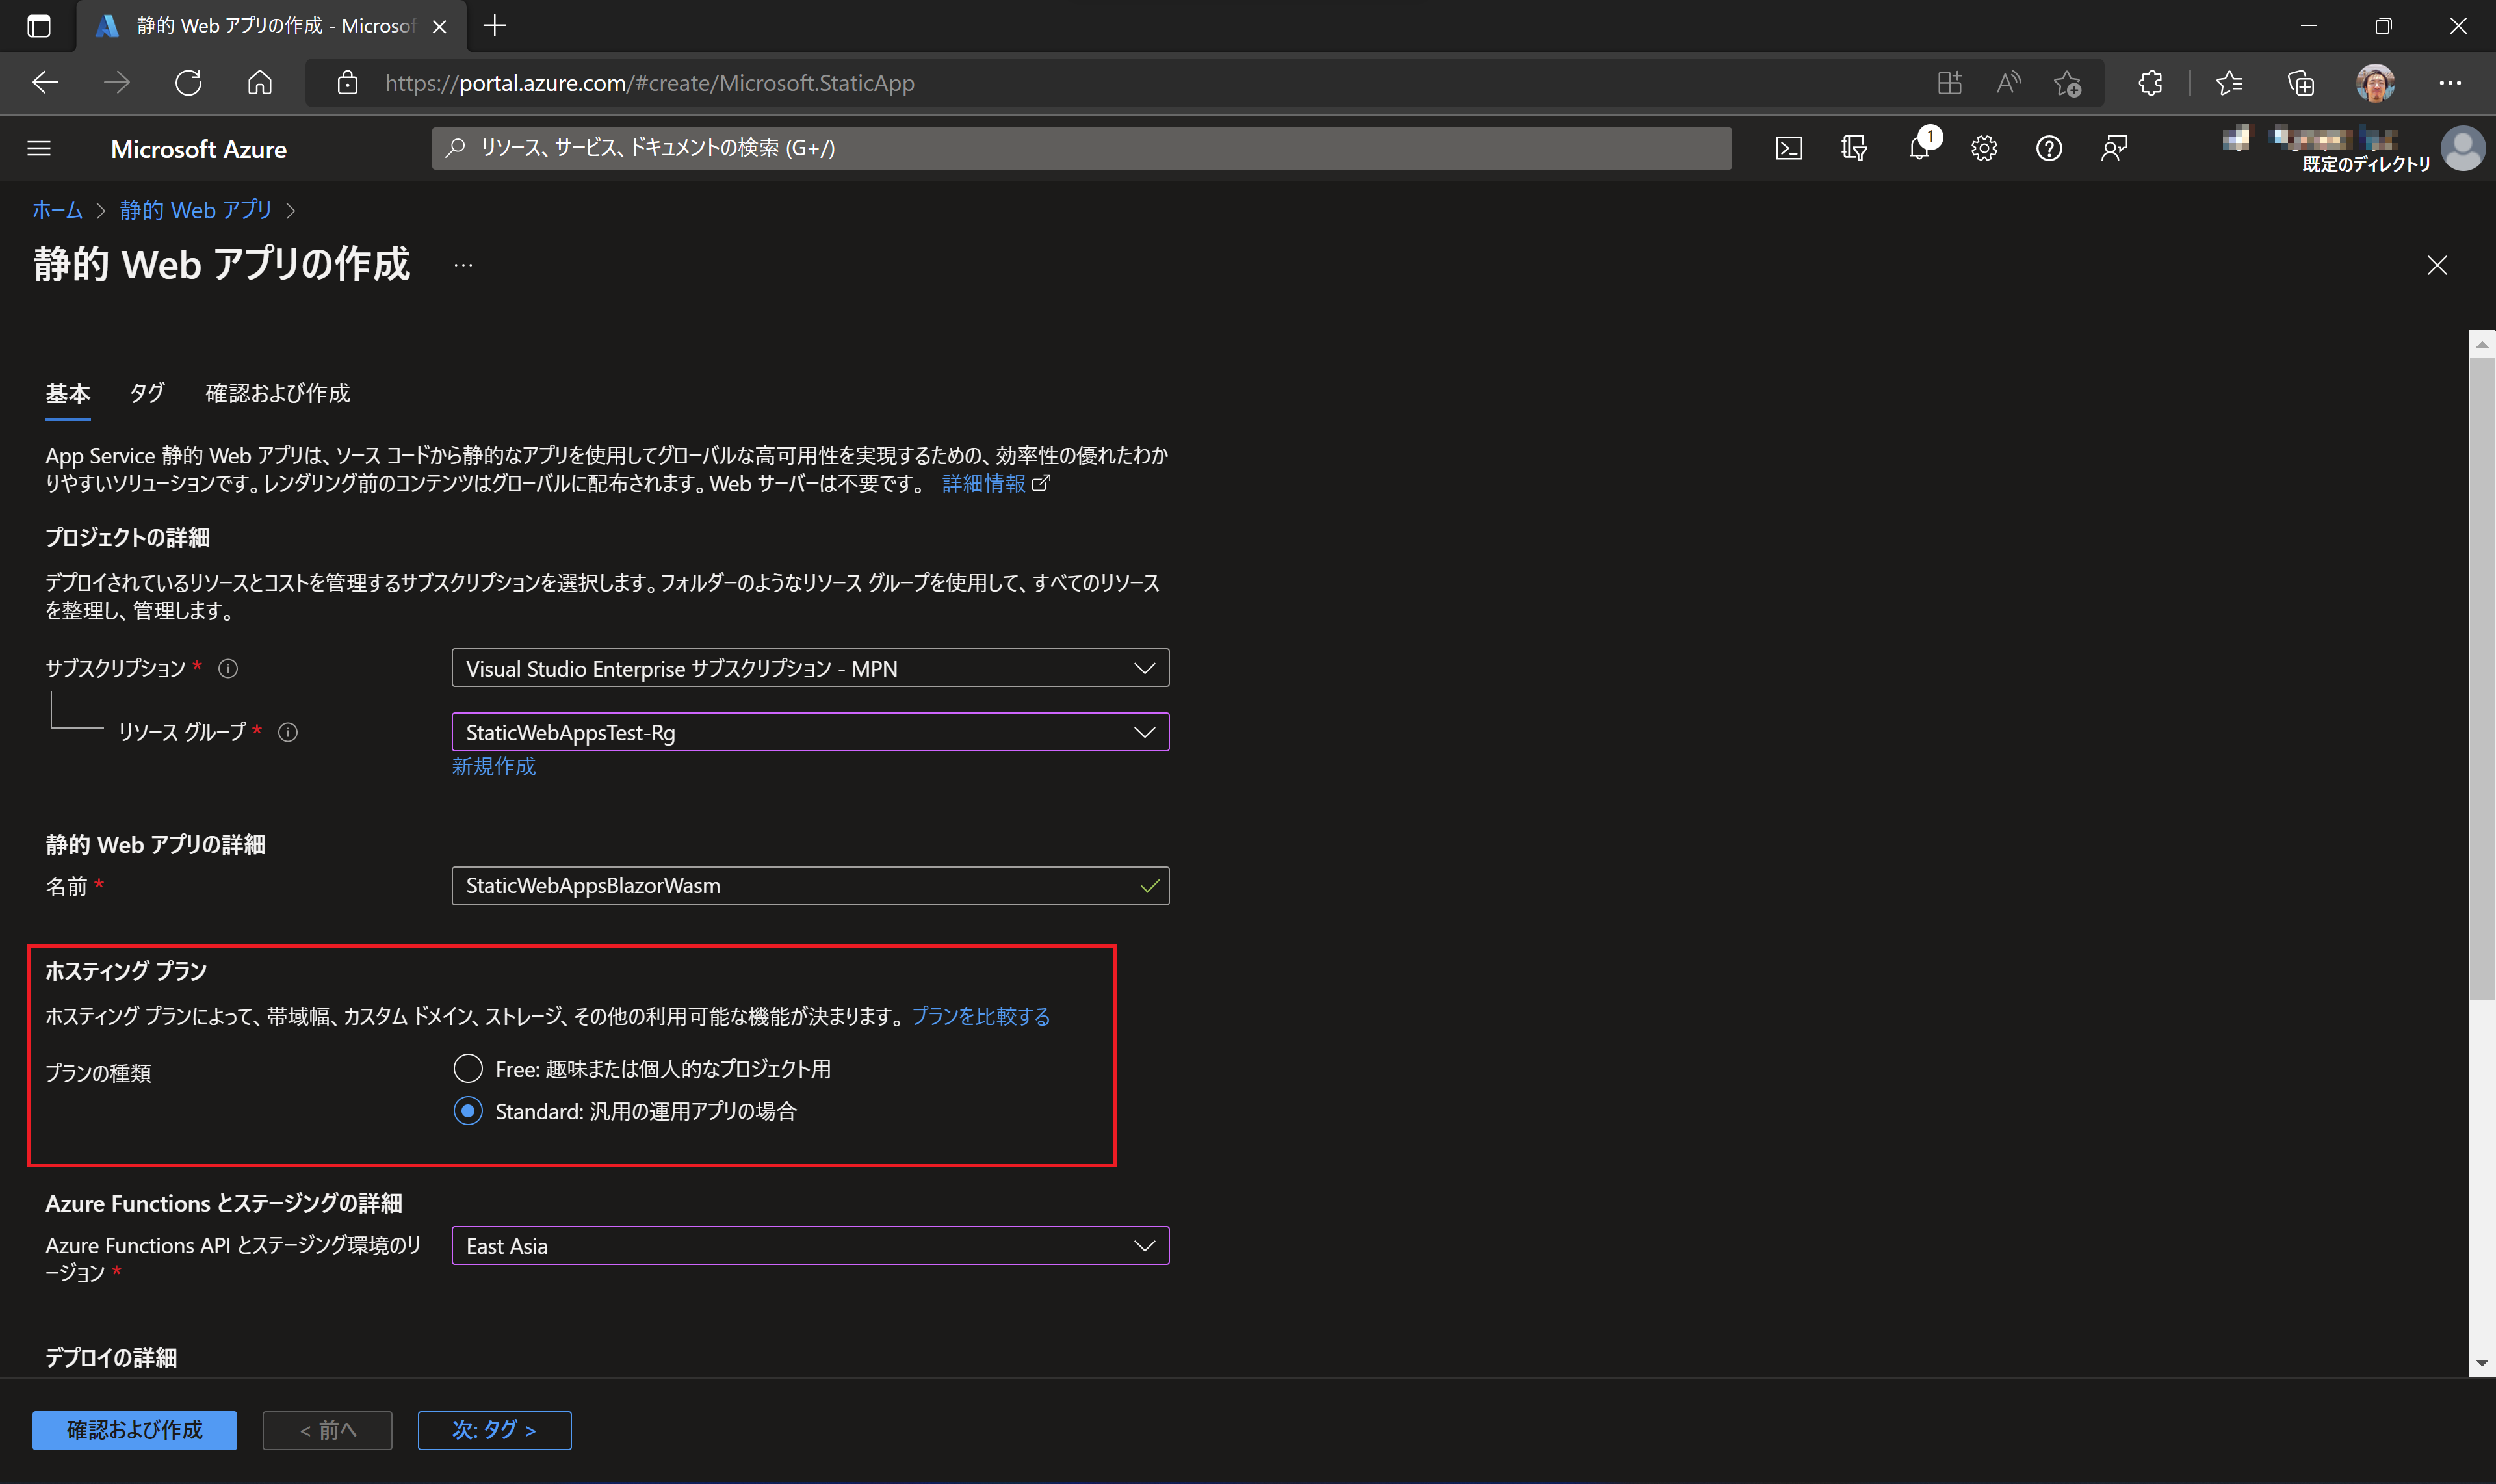Close the 静的 Web アプリの作成 browser tab
2496x1484 pixels.
click(x=439, y=26)
